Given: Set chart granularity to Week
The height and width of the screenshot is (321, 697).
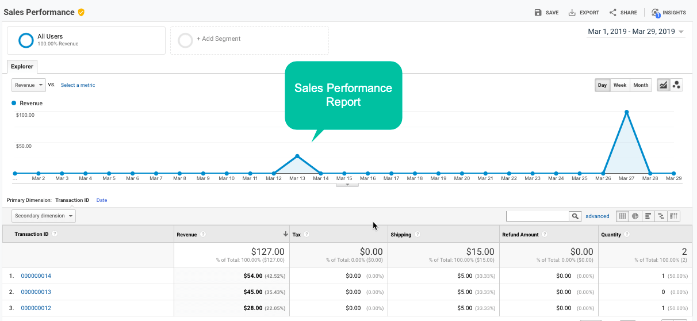Looking at the screenshot, I should click(x=620, y=85).
